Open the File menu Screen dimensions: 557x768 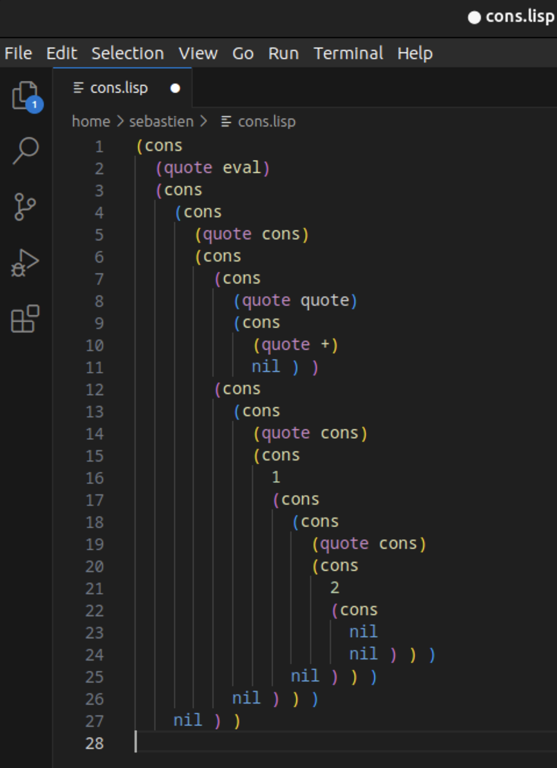point(19,53)
